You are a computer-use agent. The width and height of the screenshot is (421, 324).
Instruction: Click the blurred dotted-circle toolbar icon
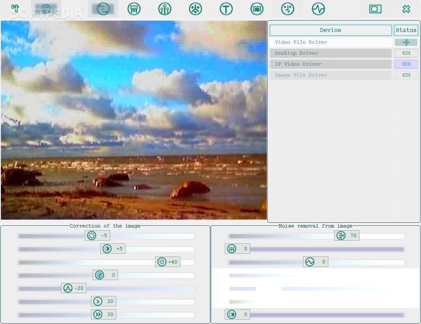coord(103,9)
